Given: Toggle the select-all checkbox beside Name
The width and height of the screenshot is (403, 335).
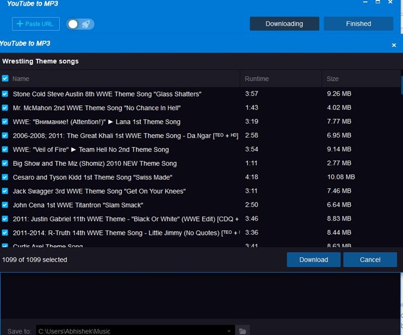Looking at the screenshot, I should (x=5, y=78).
